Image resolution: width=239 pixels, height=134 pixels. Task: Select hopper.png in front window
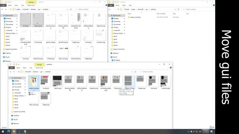[x=142, y=83]
